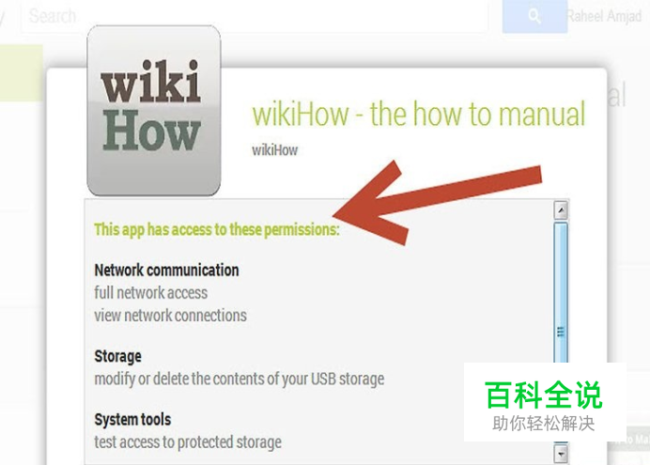This screenshot has height=465, width=650.
Task: Select the Storage permission heading
Action: click(117, 356)
